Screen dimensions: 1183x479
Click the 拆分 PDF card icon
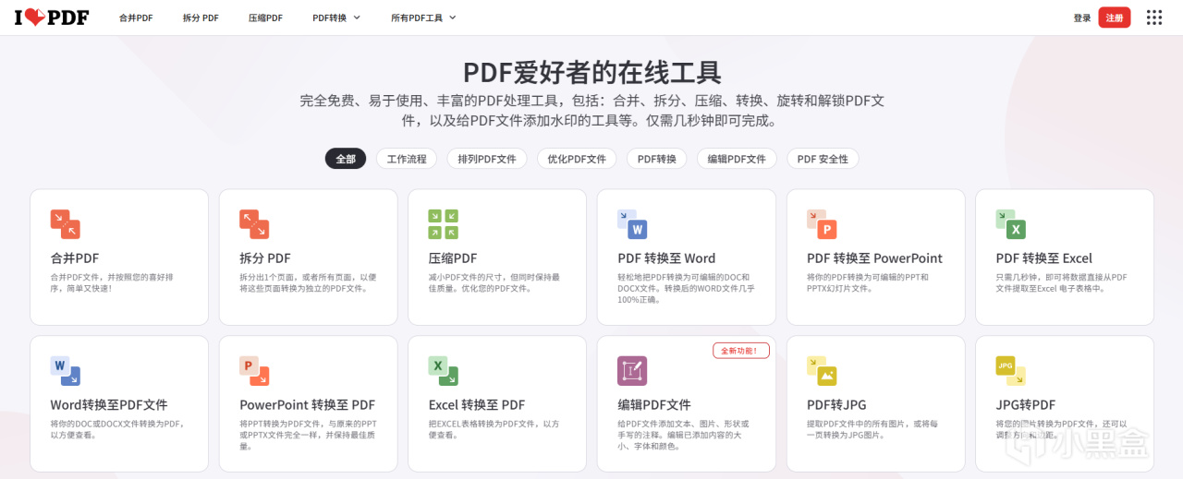(x=254, y=224)
